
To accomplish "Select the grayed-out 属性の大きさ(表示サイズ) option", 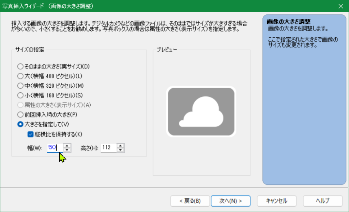I will pos(20,105).
